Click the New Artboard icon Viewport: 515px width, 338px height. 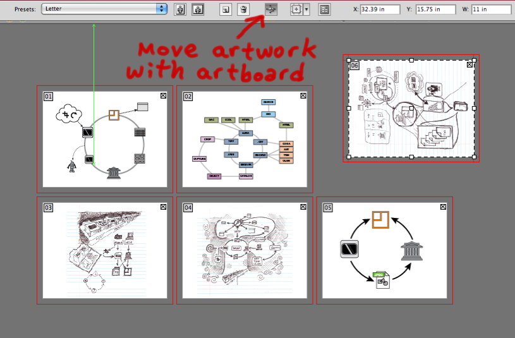point(225,9)
